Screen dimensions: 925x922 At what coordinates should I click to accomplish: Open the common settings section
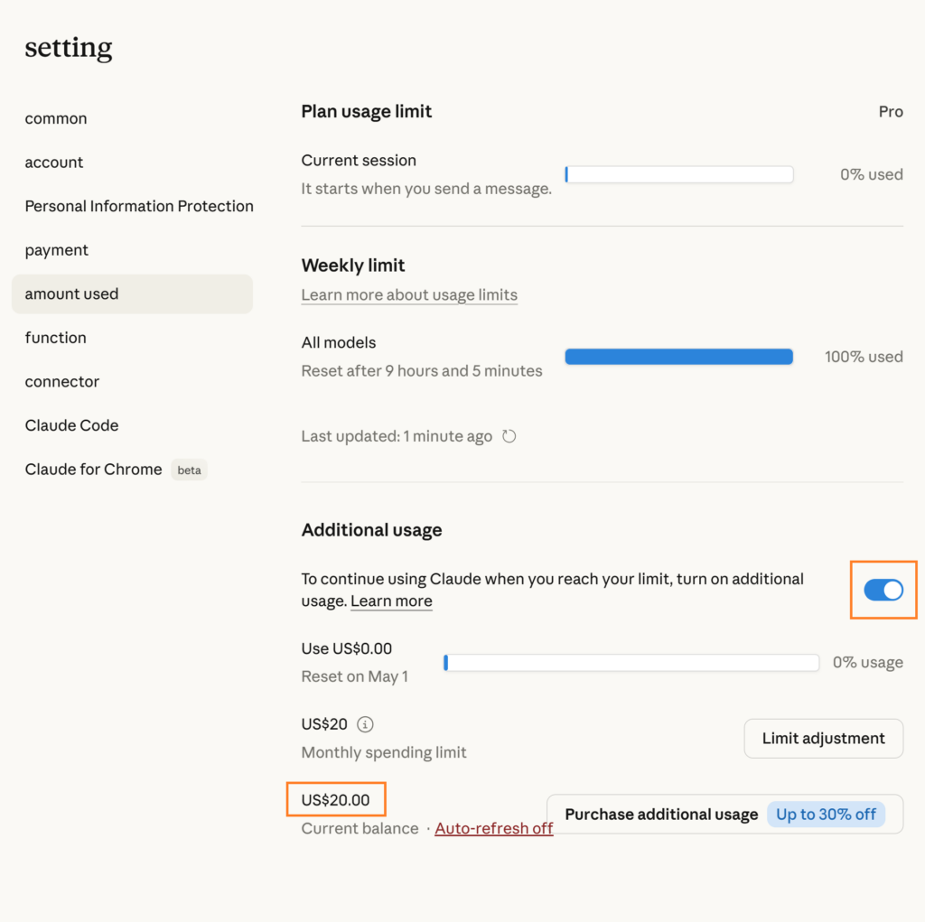(x=56, y=118)
